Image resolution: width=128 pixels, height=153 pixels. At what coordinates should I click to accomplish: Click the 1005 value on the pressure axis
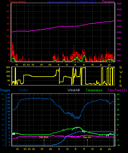119,26
